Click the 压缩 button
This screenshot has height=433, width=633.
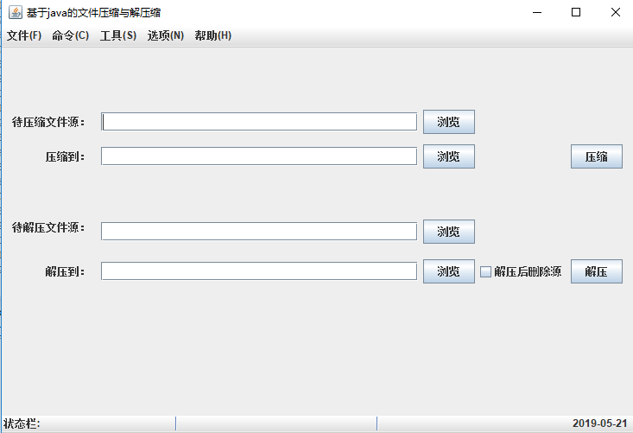[x=597, y=156]
